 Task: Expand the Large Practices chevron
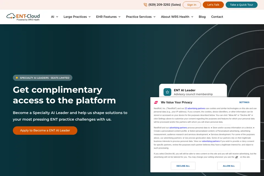tap(90, 17)
